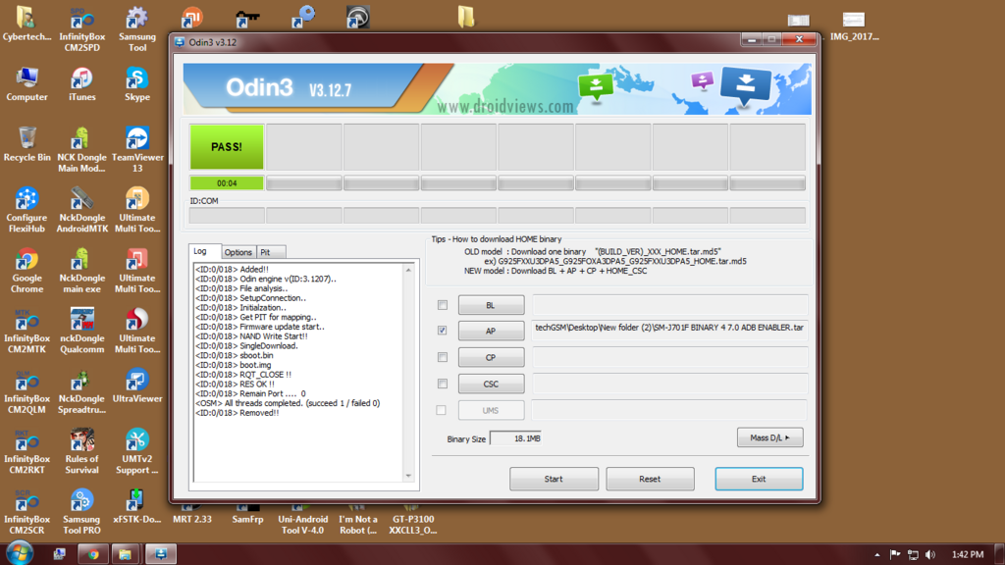Open the Rules of Survival game icon
1005x565 pixels.
[82, 451]
